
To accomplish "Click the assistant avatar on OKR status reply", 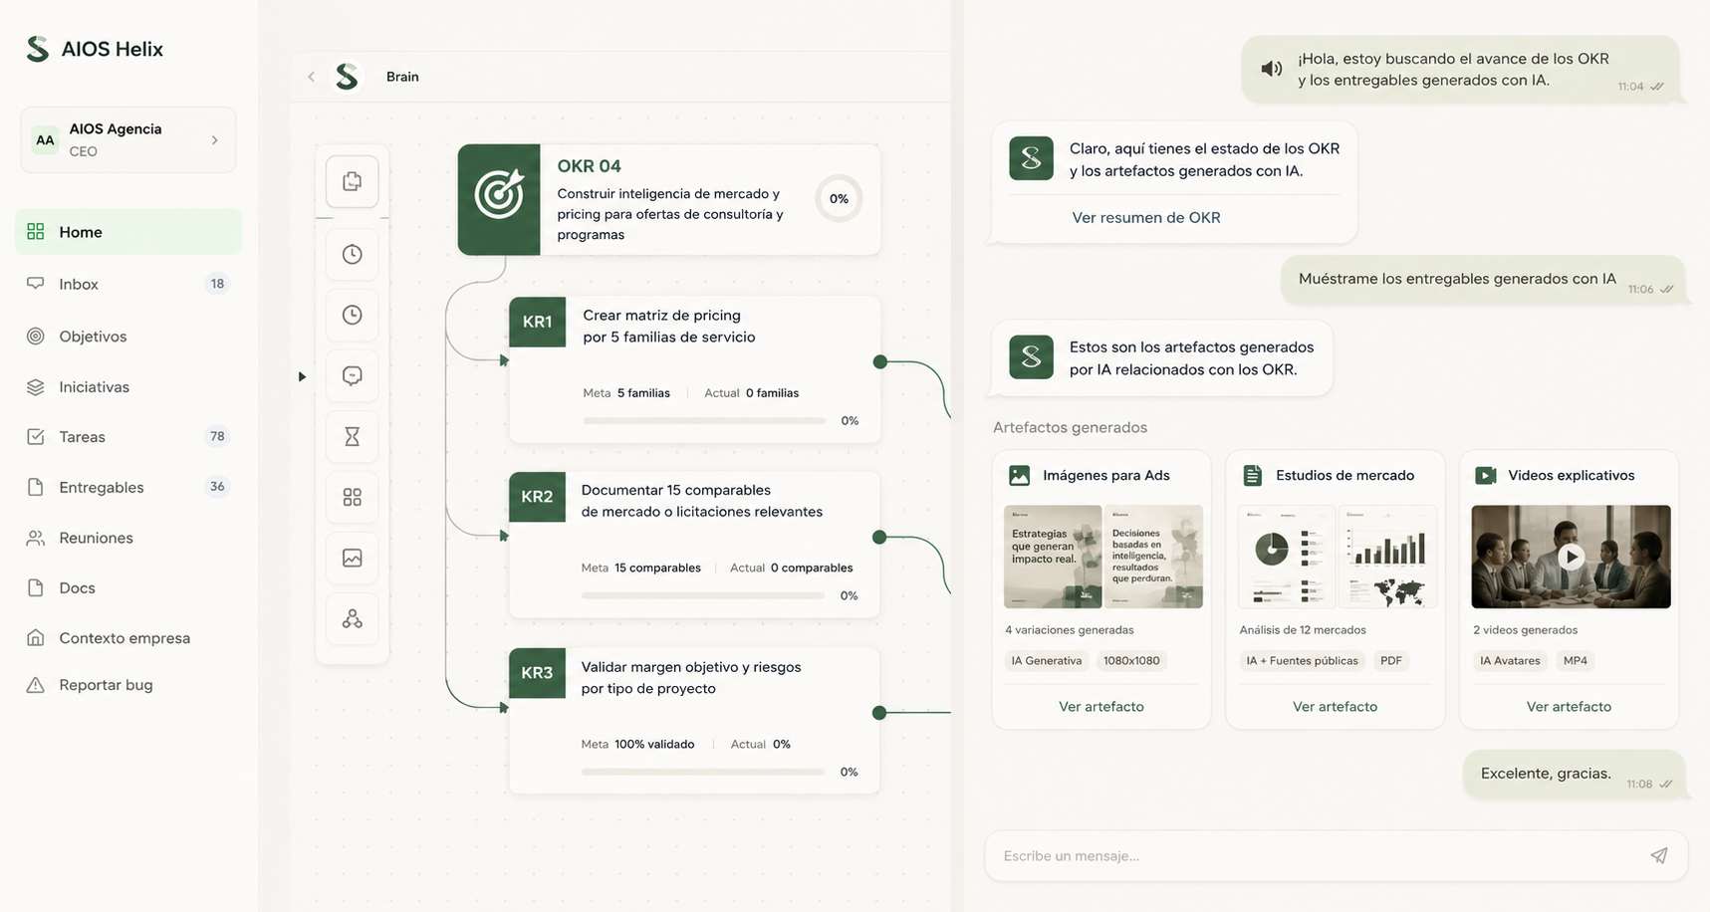I will coord(1031,158).
